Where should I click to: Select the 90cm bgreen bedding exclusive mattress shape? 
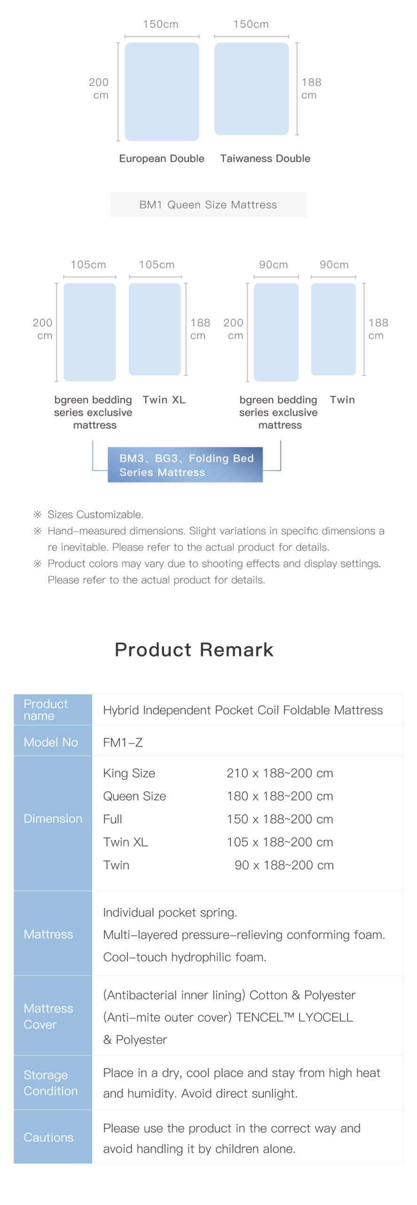click(x=276, y=332)
